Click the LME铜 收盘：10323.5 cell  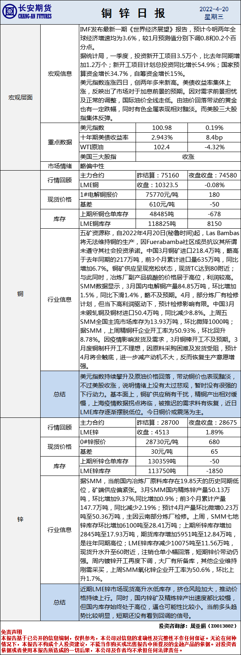coord(162,185)
